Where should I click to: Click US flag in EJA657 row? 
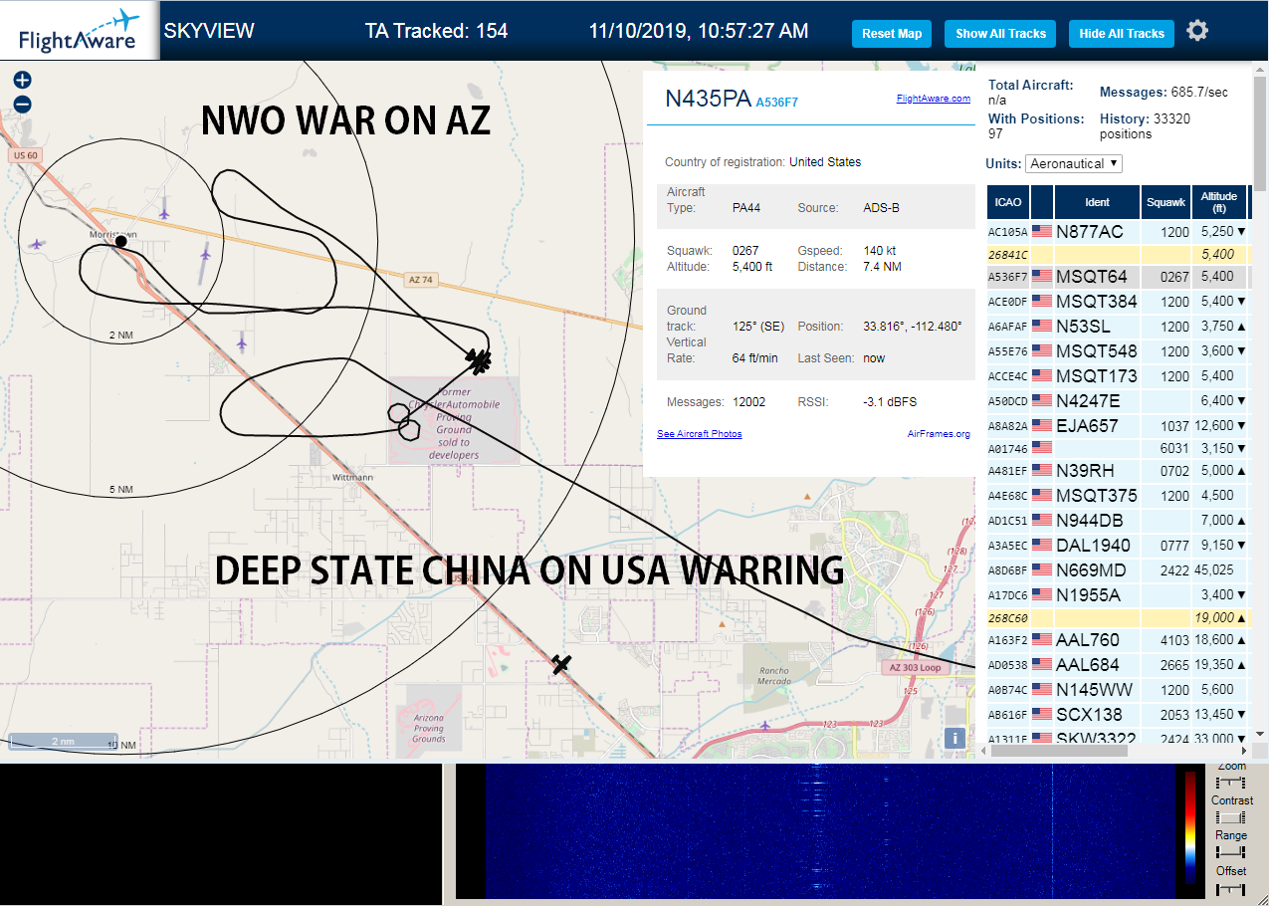point(1042,426)
